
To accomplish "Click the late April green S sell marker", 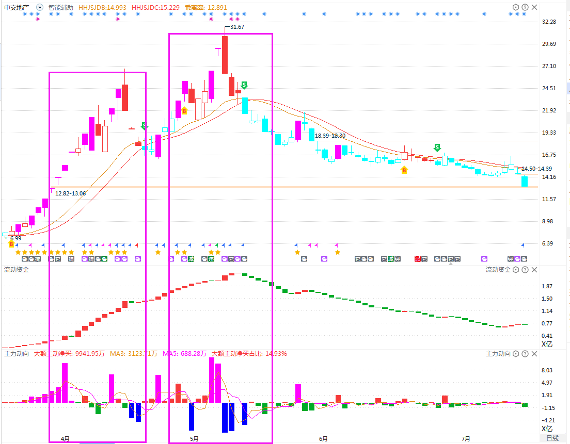I will pos(145,126).
